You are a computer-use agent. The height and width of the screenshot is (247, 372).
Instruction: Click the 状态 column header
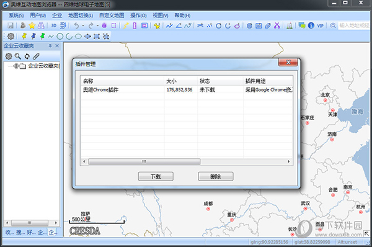(x=220, y=81)
